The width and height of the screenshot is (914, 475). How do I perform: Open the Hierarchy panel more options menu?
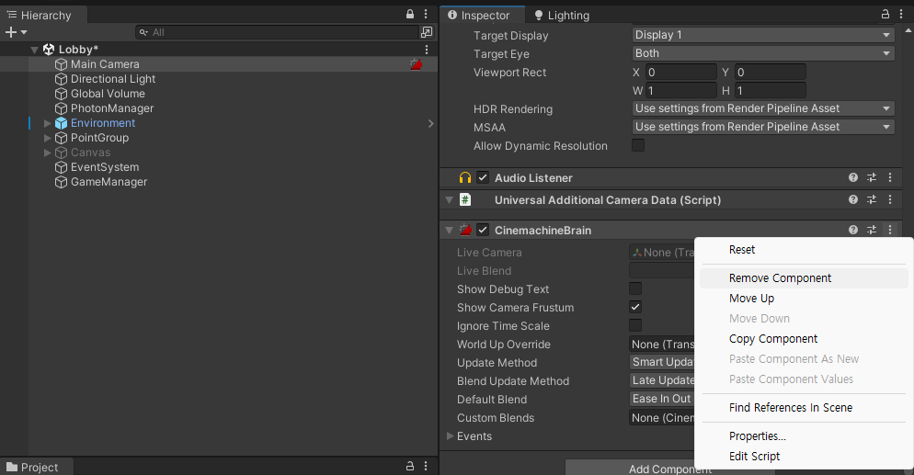point(426,14)
